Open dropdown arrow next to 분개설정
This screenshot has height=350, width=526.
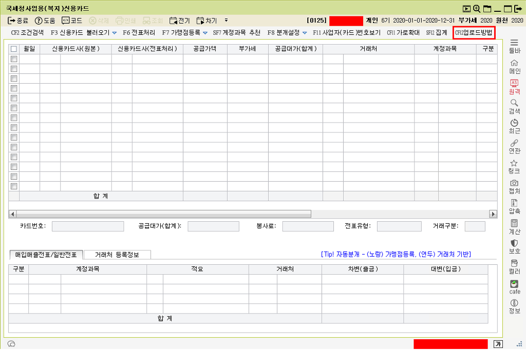coord(305,33)
